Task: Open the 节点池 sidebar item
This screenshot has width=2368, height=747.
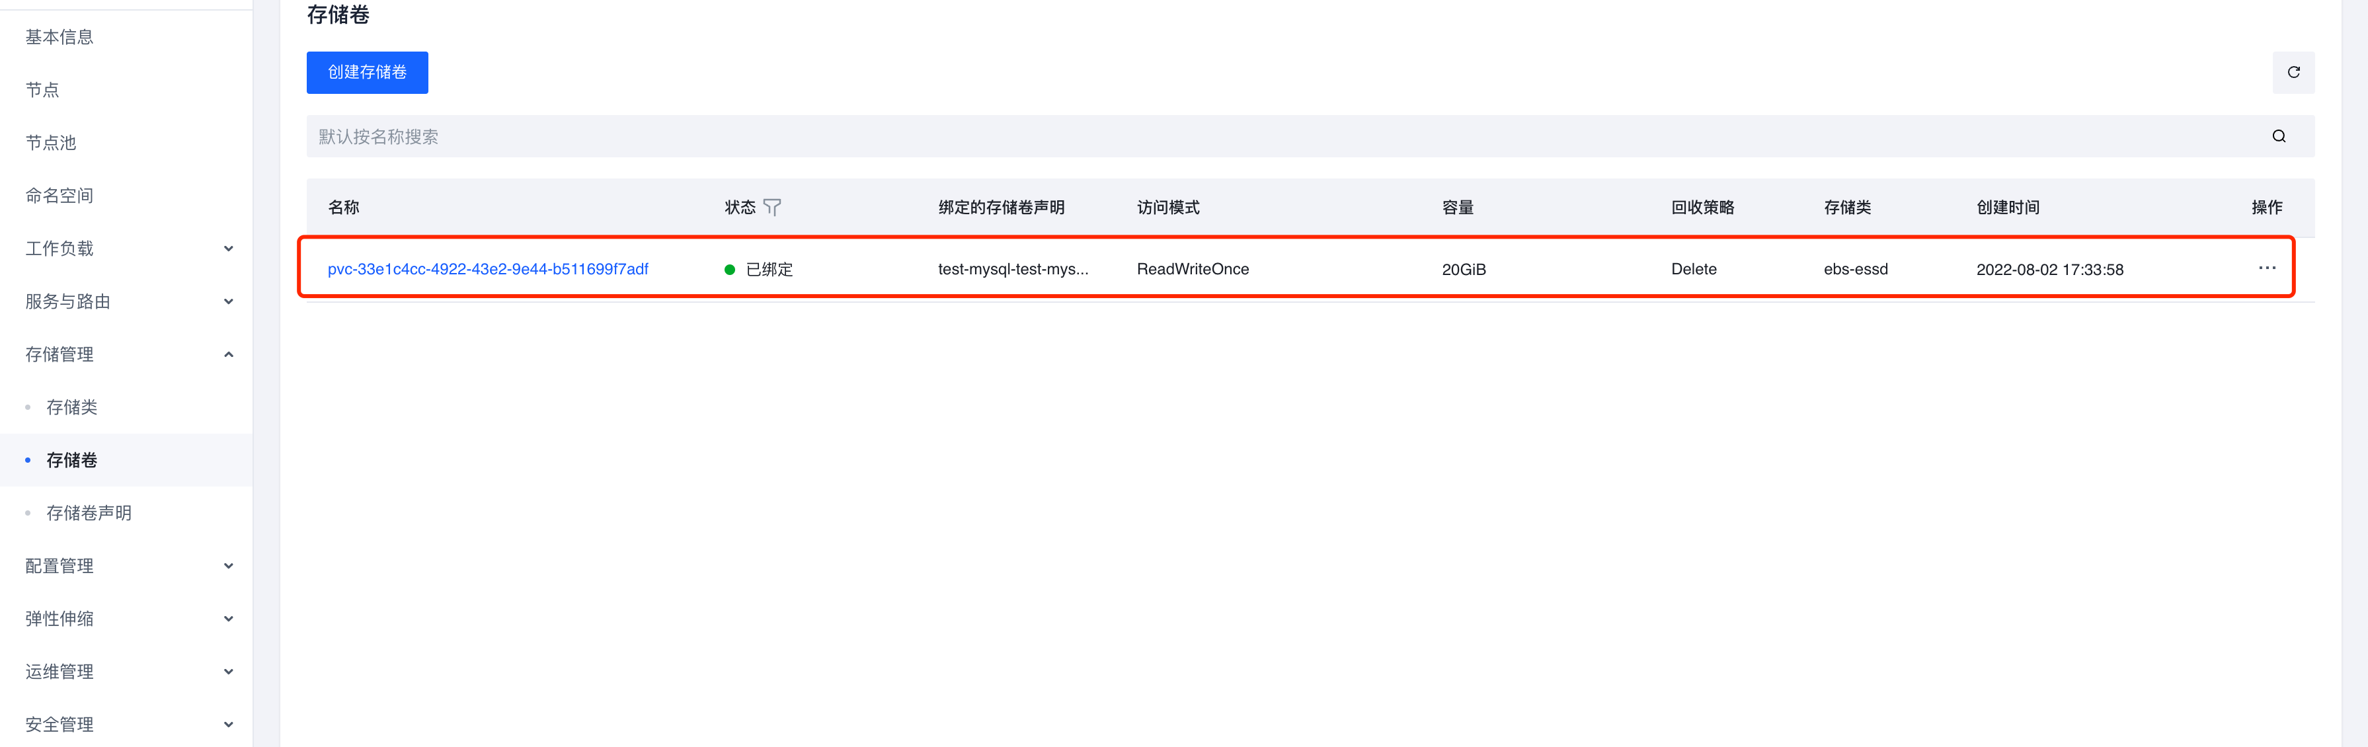Action: coord(50,142)
